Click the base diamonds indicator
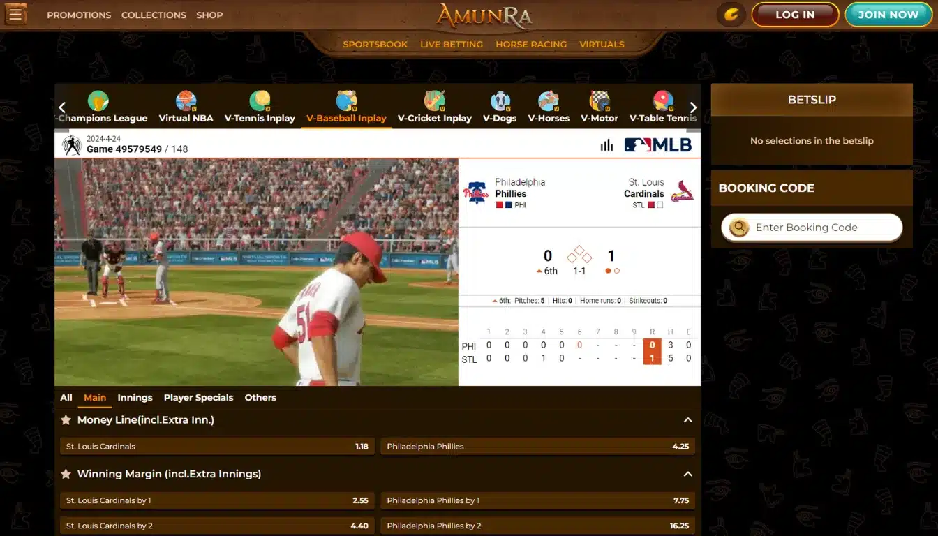 coord(579,254)
